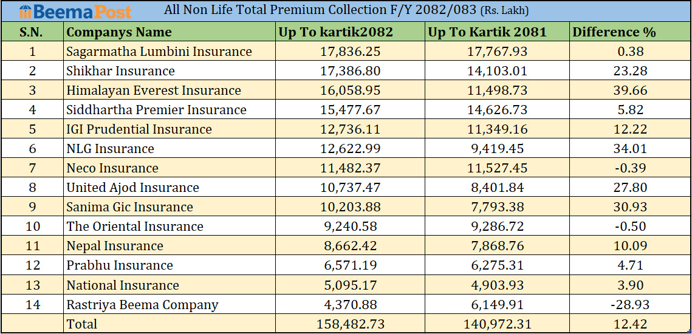
Task: Select the Rastriya Beema Company cell
Action: pyautogui.click(x=142, y=305)
